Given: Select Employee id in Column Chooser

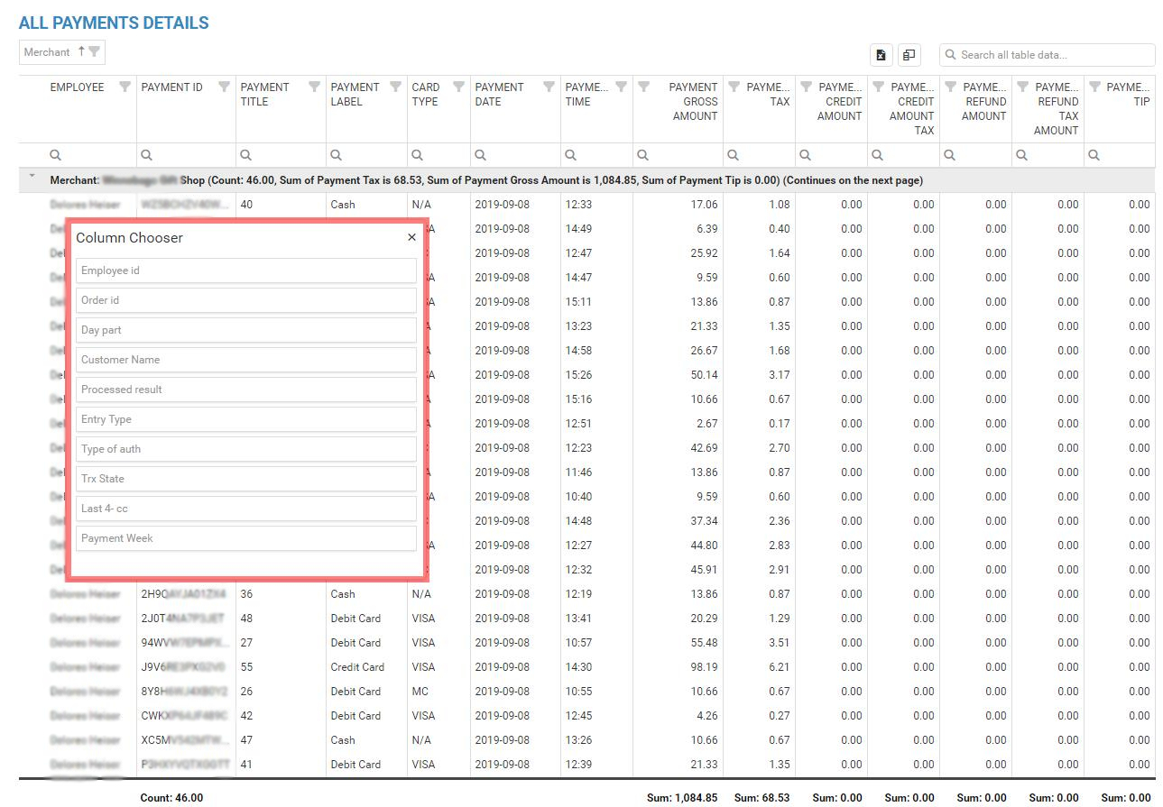Looking at the screenshot, I should tap(246, 271).
